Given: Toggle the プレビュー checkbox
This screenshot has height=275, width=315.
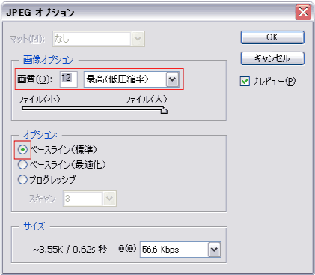Looking at the screenshot, I should click(245, 82).
